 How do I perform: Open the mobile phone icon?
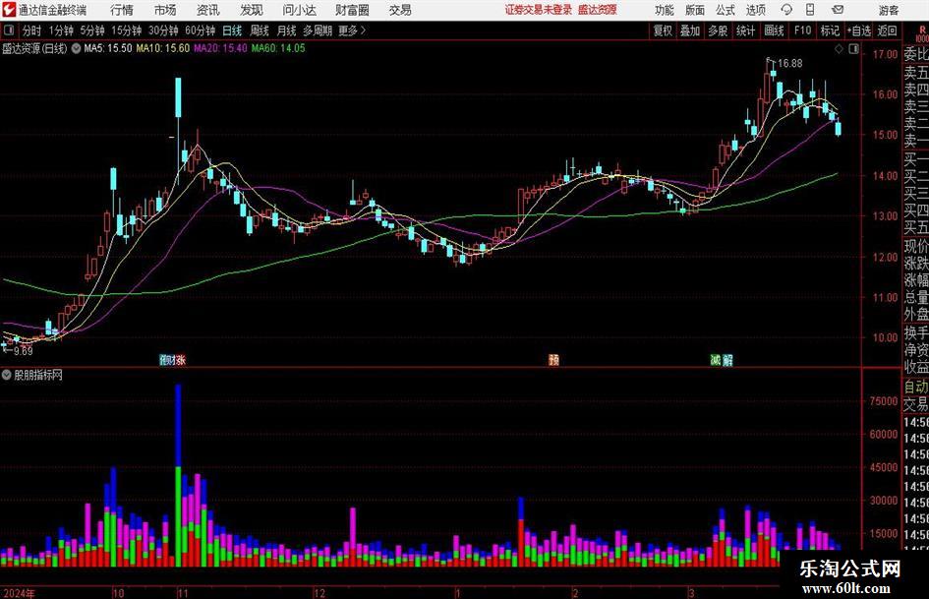pyautogui.click(x=810, y=10)
